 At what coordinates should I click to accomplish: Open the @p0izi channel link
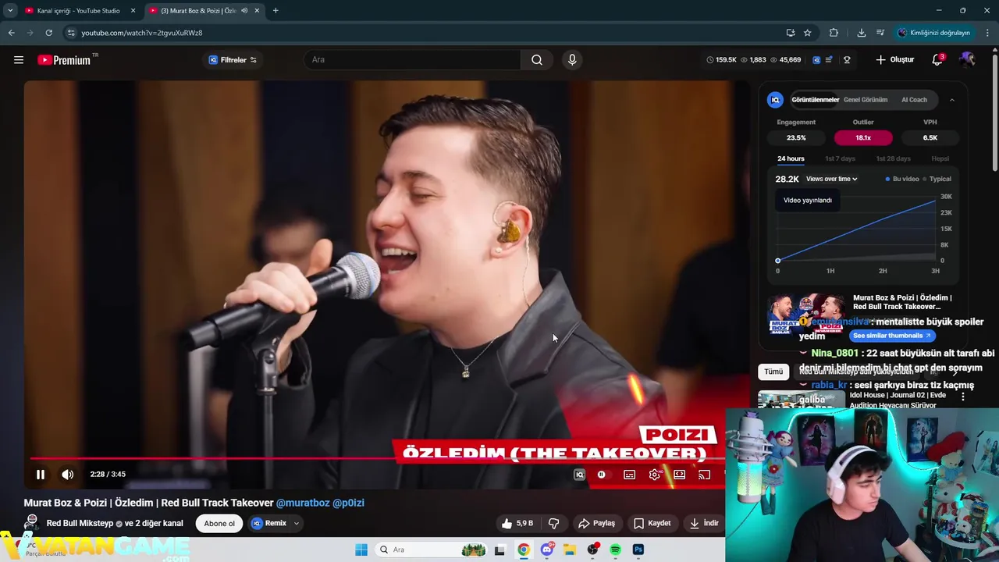tap(348, 503)
